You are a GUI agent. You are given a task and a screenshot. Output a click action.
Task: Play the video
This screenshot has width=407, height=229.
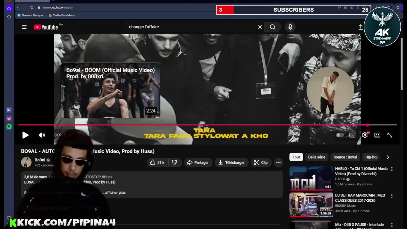click(x=25, y=135)
